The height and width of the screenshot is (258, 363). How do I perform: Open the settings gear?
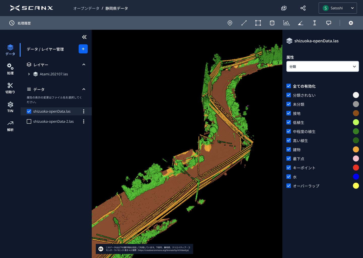(x=351, y=23)
